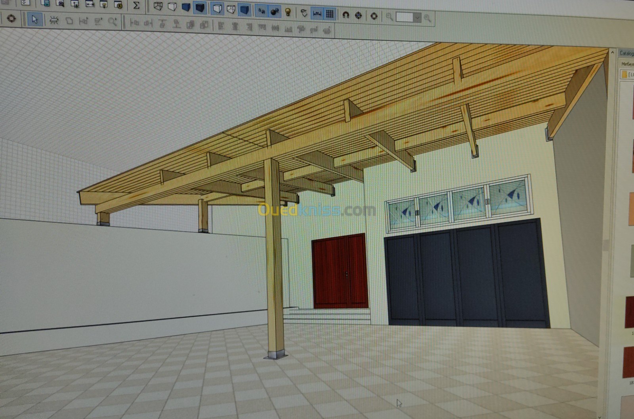
Task: Toggle the 'aa' anti-aliasing button
Action: (x=261, y=11)
